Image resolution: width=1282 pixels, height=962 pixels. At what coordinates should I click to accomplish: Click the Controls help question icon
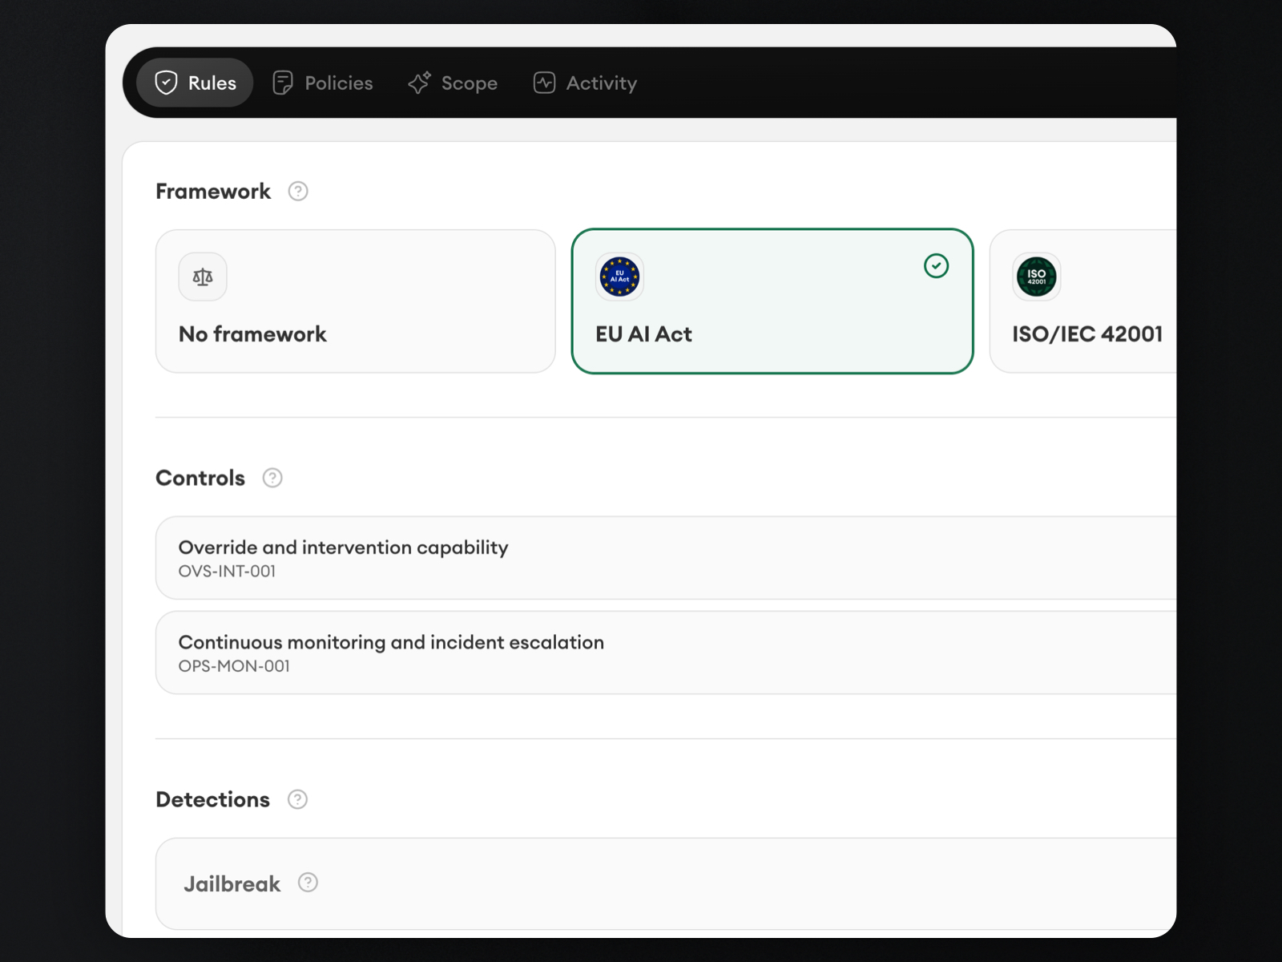click(272, 478)
